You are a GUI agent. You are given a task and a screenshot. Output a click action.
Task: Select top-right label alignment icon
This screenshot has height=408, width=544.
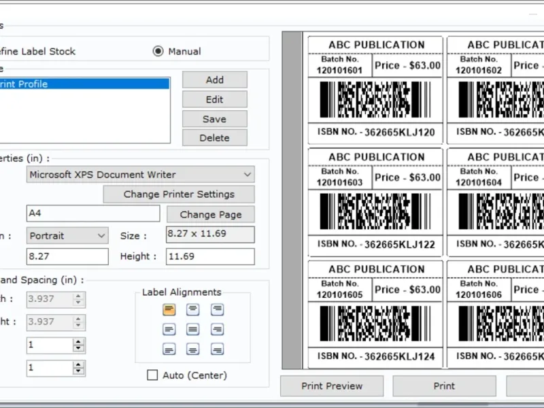pyautogui.click(x=217, y=309)
